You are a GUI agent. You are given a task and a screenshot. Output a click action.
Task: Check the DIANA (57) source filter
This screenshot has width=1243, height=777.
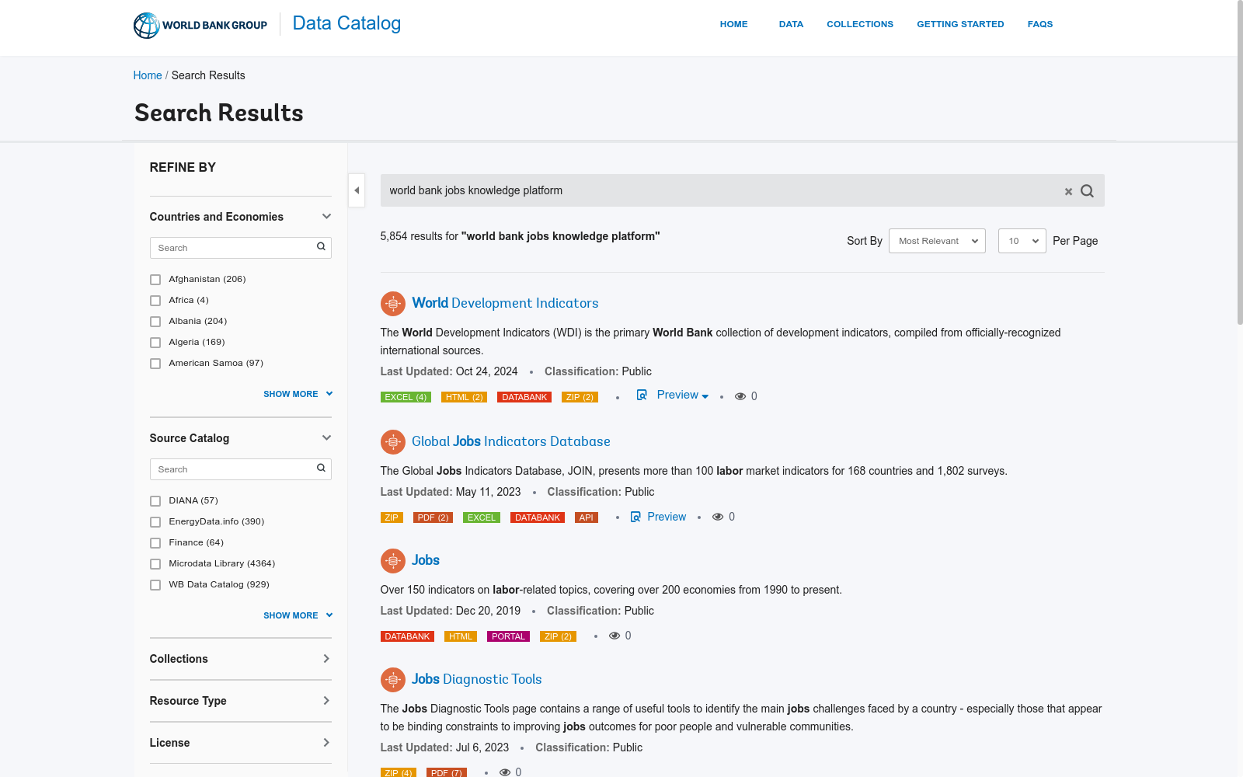pos(155,501)
